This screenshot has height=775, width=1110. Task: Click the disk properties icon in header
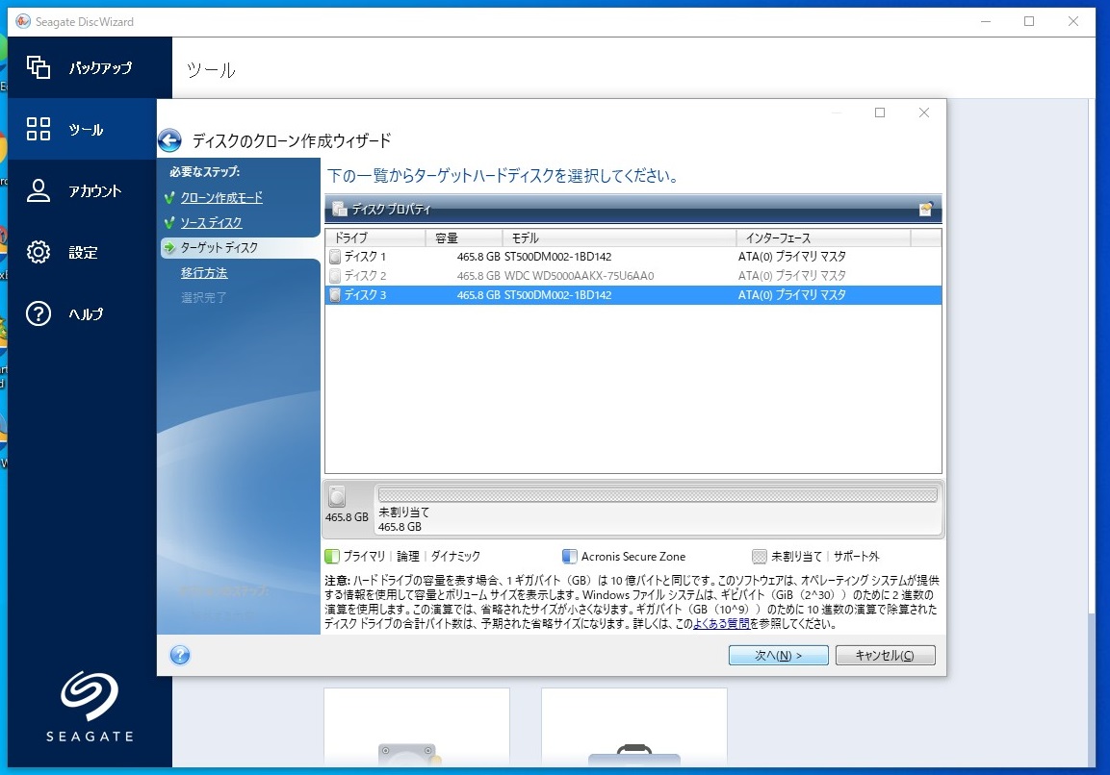click(339, 209)
